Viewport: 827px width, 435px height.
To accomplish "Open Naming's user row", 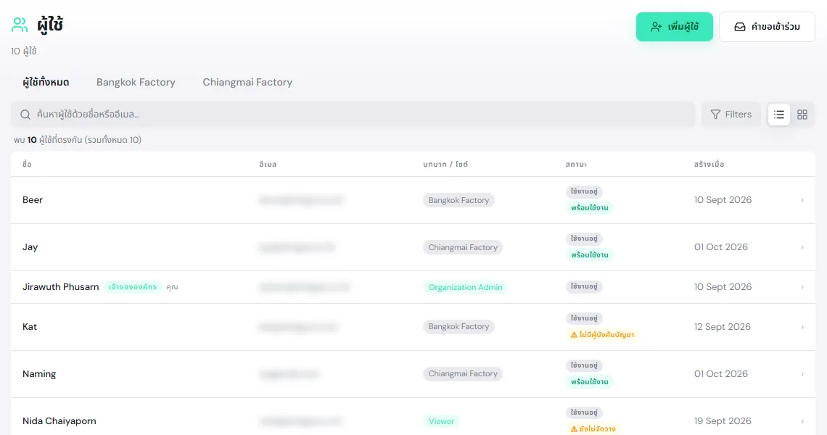I will pyautogui.click(x=413, y=374).
